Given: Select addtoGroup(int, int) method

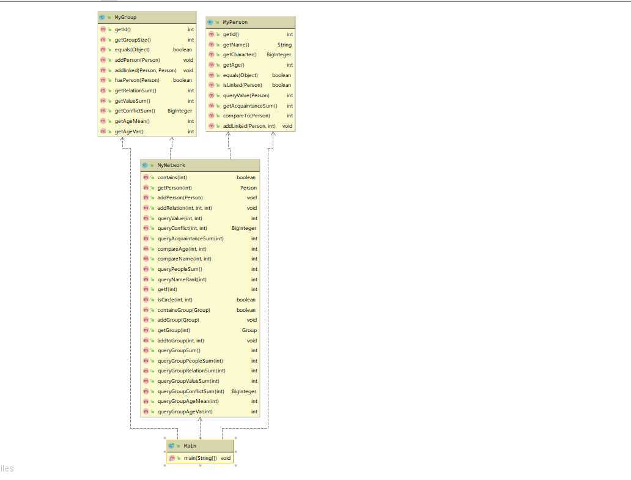Looking at the screenshot, I should 200,341.
